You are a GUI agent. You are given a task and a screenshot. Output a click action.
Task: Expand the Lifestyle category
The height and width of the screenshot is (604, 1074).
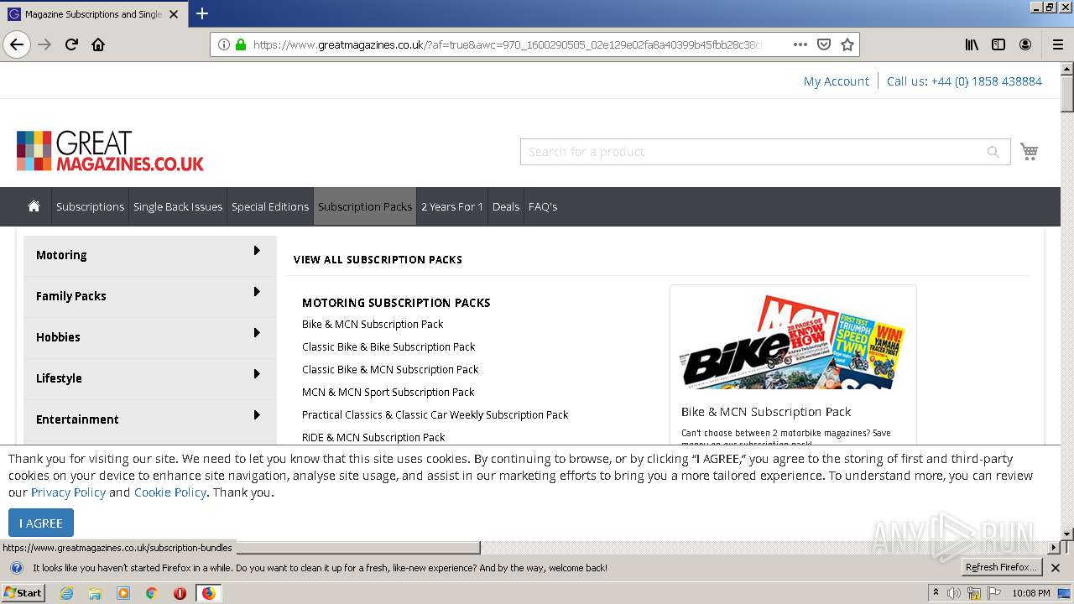pos(150,378)
